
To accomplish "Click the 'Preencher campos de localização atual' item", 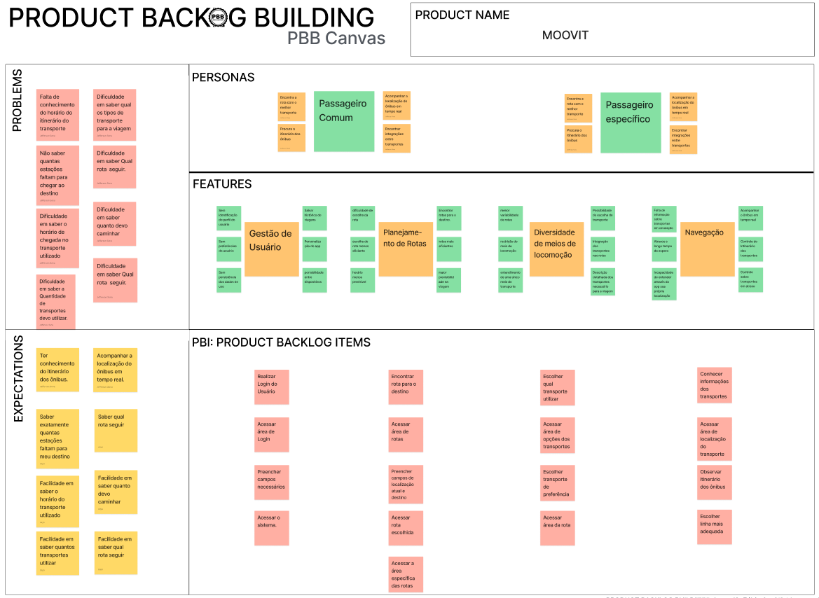I will point(406,484).
